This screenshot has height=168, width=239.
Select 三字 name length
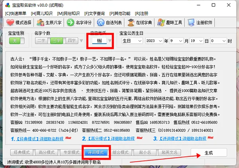pyautogui.click(x=57, y=41)
